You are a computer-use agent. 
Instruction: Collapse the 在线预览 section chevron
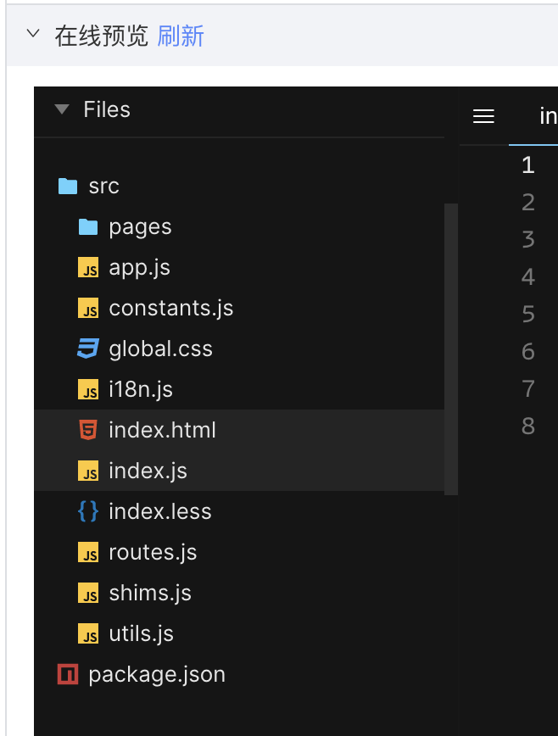pos(33,33)
